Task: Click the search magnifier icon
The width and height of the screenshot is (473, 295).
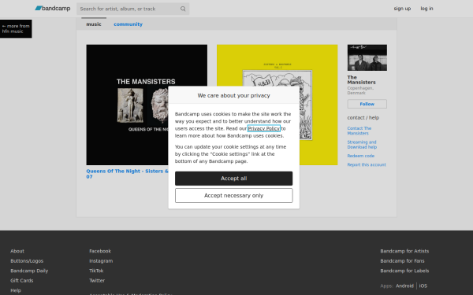Action: tap(183, 9)
